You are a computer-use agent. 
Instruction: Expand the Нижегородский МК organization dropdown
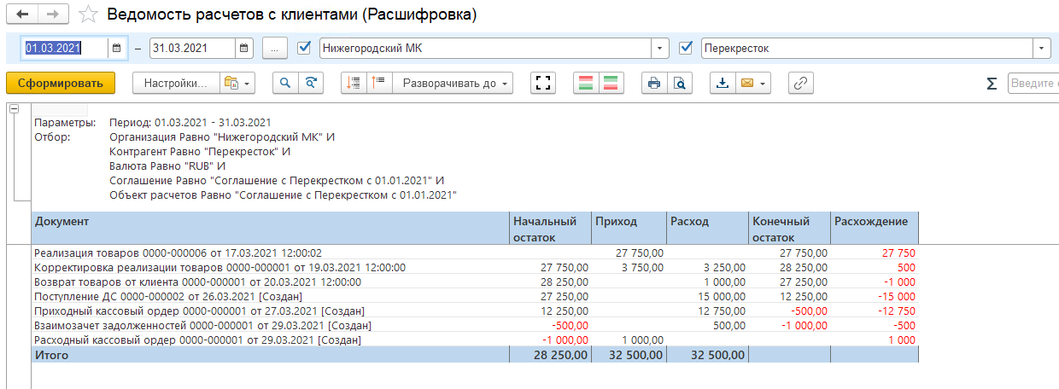659,49
